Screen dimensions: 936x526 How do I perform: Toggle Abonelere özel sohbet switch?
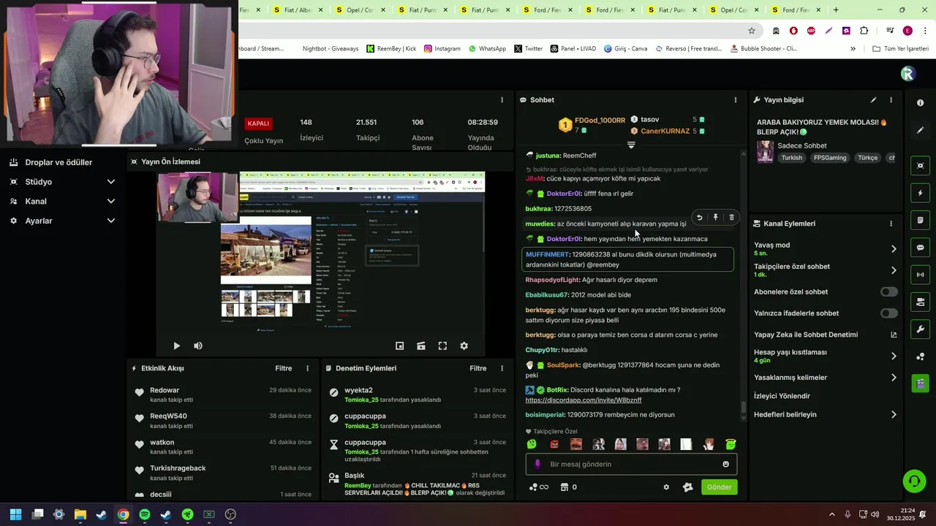pyautogui.click(x=888, y=292)
